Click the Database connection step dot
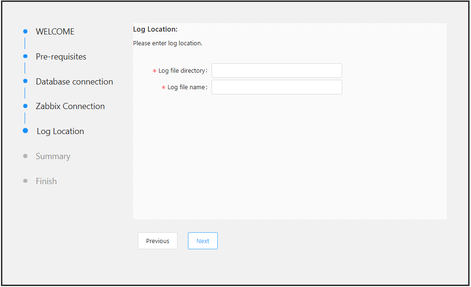This screenshot has width=471, height=287. (x=25, y=81)
